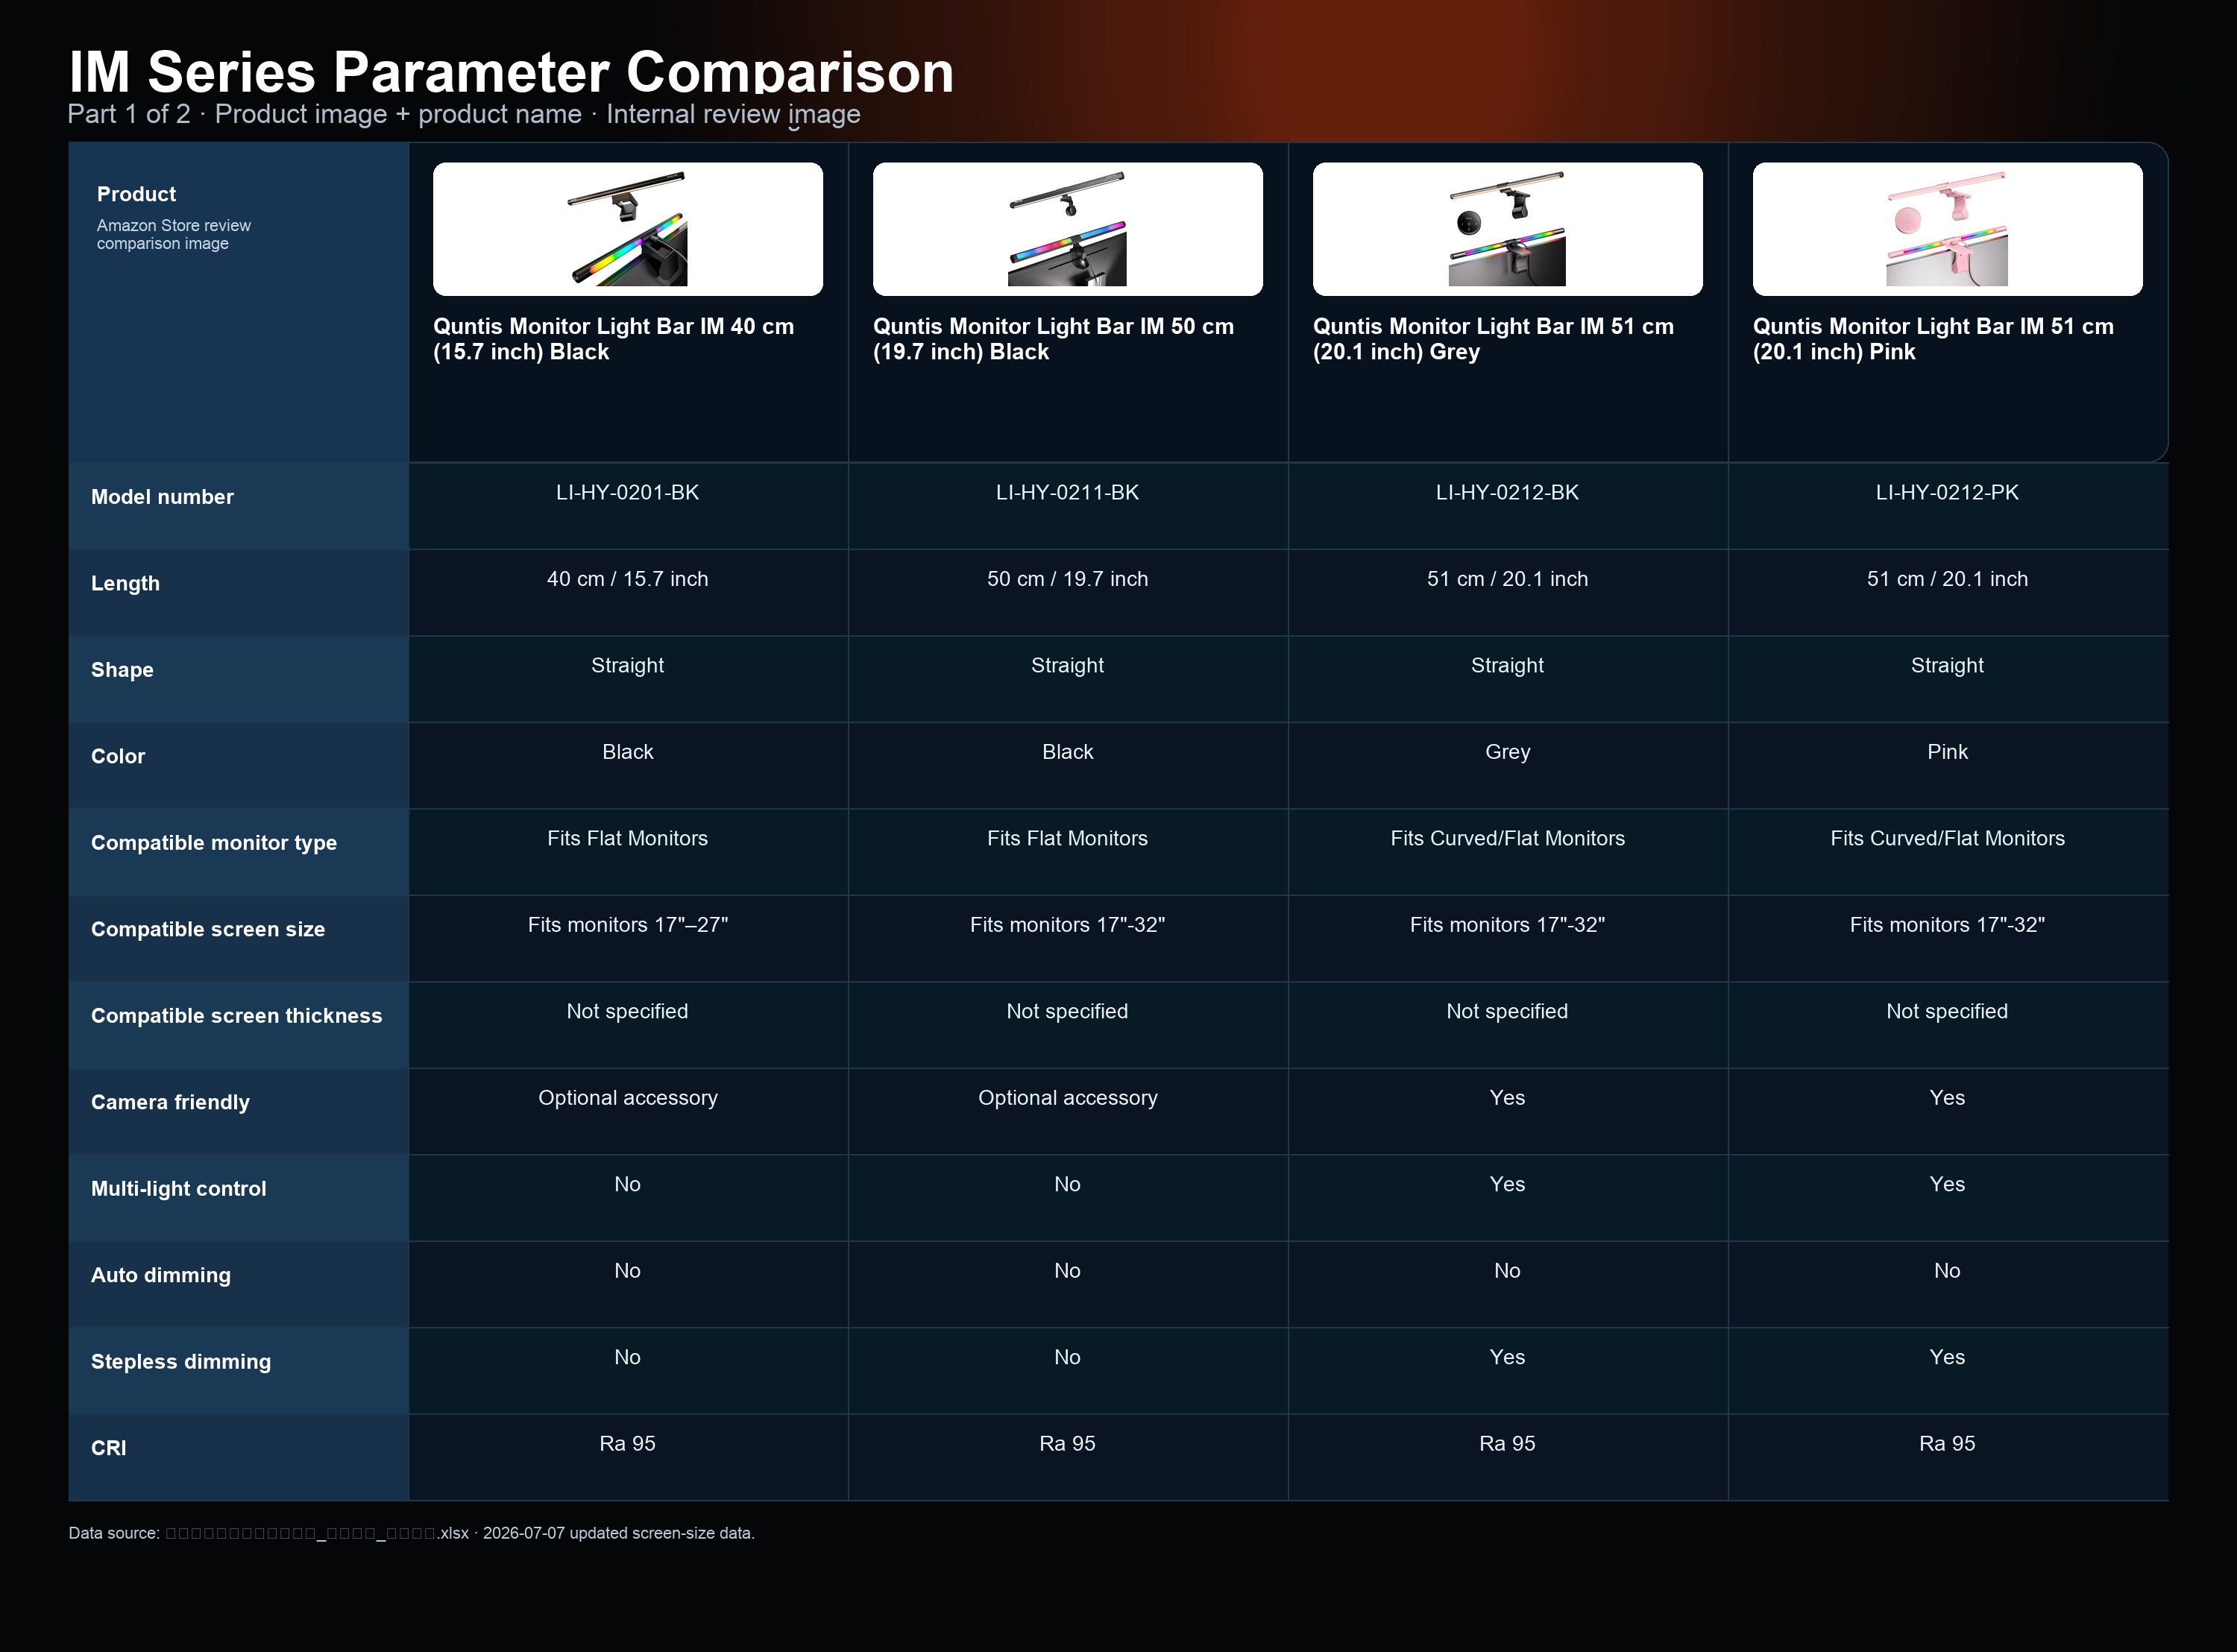Screen dimensions: 2237x1652
Task: Click the IM 51 cm Pink product image
Action: point(1947,229)
